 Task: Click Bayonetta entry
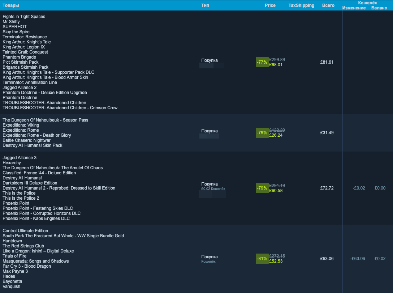tap(12, 281)
